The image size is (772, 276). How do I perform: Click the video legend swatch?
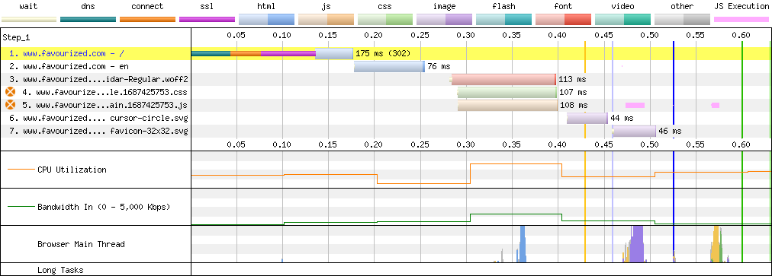tap(622, 20)
